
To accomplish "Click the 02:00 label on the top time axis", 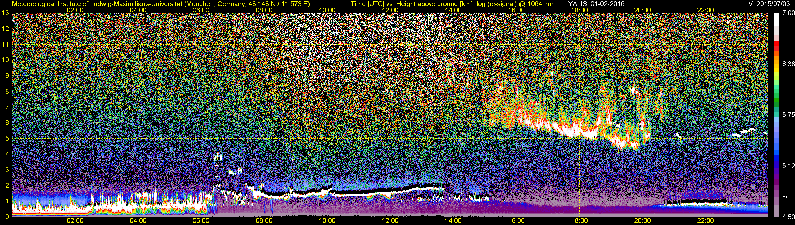I will tap(75, 10).
